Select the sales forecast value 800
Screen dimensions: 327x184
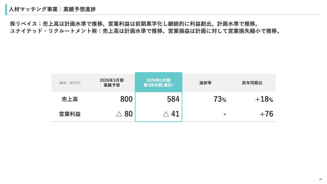click(126, 99)
